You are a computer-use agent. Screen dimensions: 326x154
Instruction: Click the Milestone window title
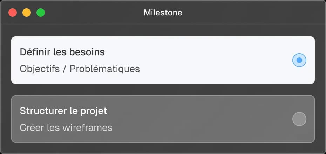[x=163, y=13]
